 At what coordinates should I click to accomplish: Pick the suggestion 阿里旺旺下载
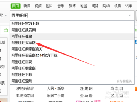pos(72,74)
